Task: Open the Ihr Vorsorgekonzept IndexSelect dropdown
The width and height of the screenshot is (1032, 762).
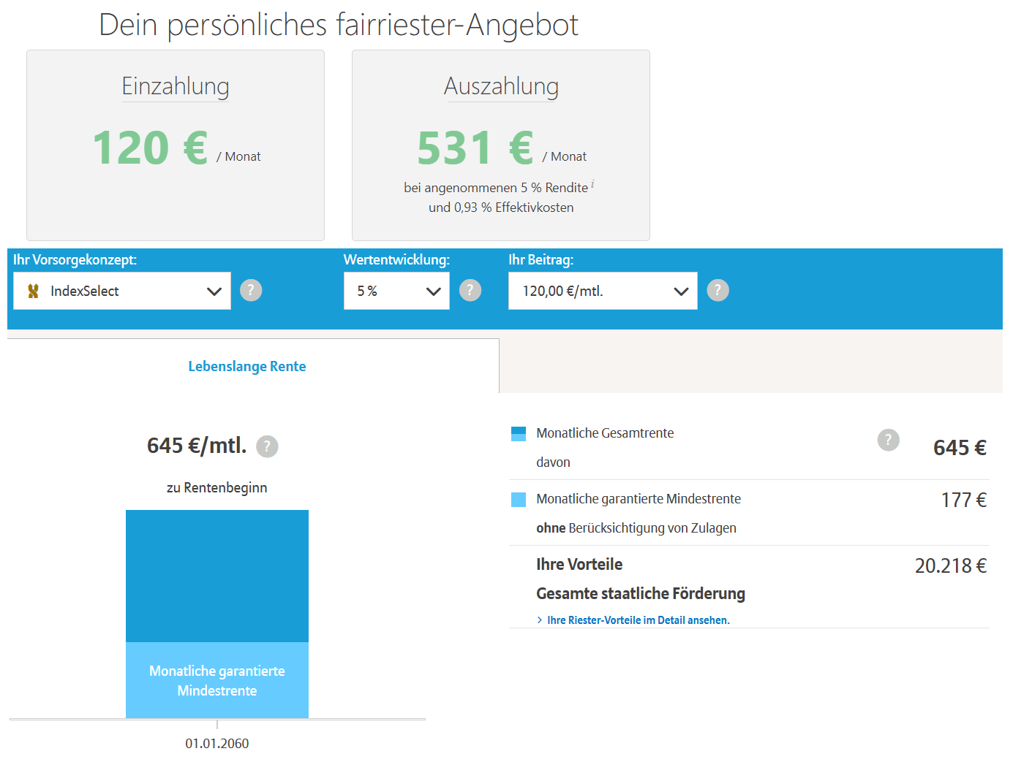Action: point(122,291)
